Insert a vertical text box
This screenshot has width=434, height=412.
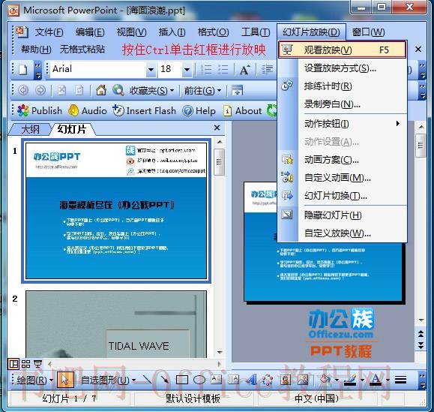233,379
